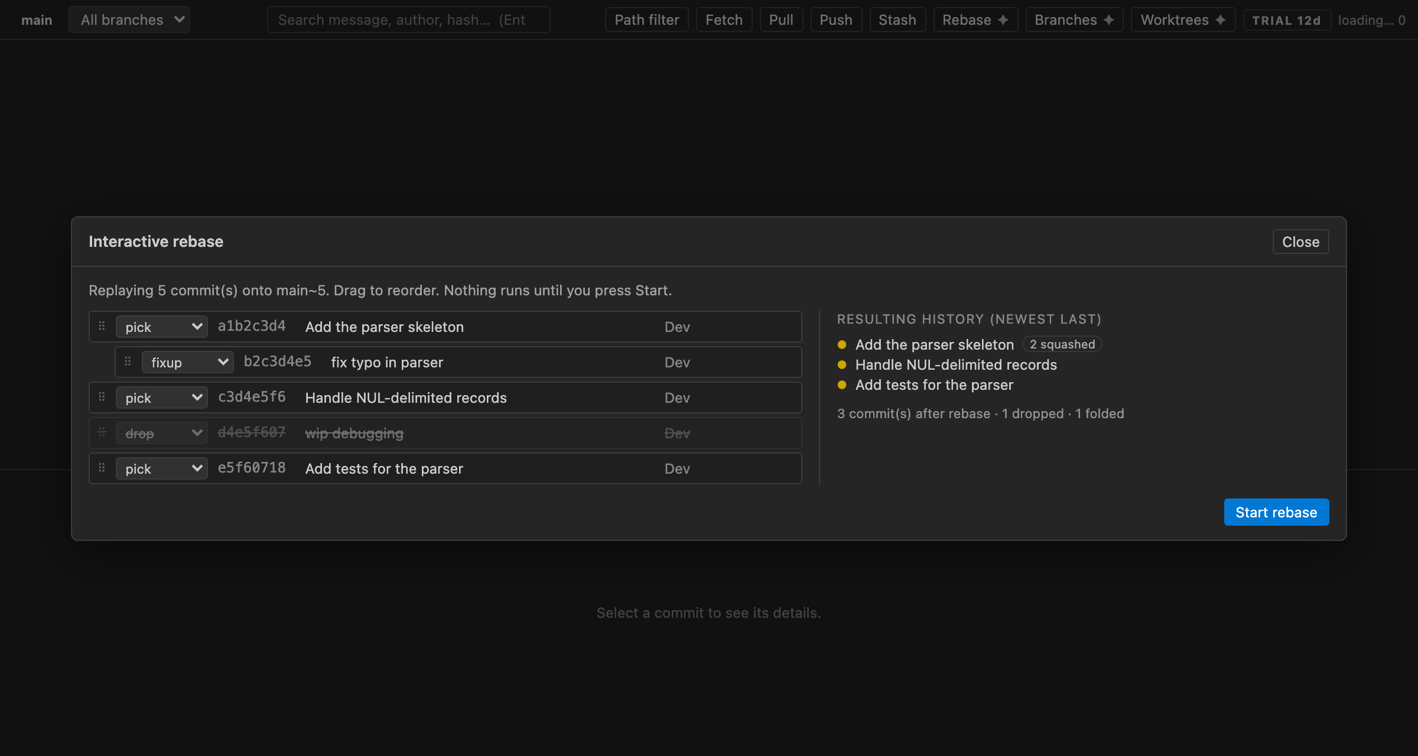Click Push in the toolbar
Viewport: 1418px width, 756px height.
(x=836, y=19)
